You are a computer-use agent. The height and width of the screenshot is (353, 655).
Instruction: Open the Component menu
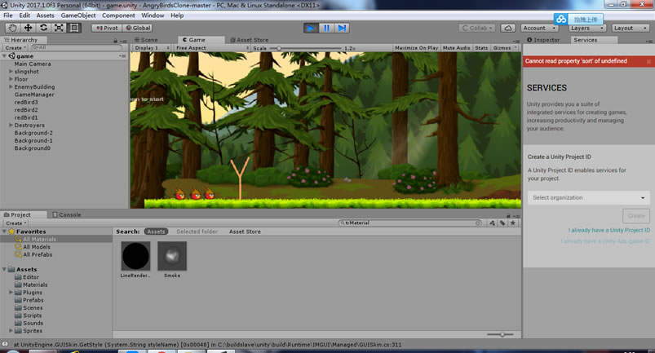point(118,15)
